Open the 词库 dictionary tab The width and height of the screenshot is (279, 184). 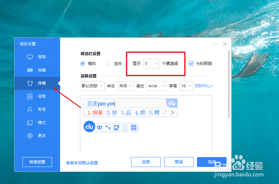click(37, 96)
